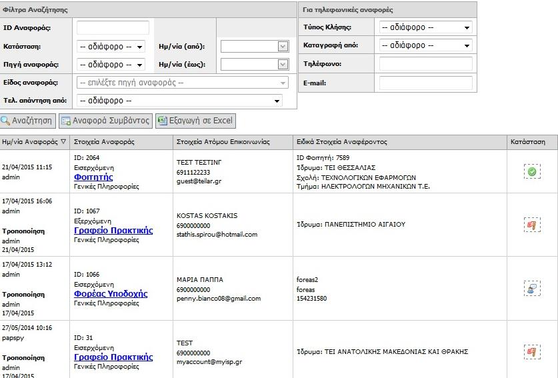Click the text ID: 1066
This screenshot has width=558, height=378.
(x=87, y=275)
